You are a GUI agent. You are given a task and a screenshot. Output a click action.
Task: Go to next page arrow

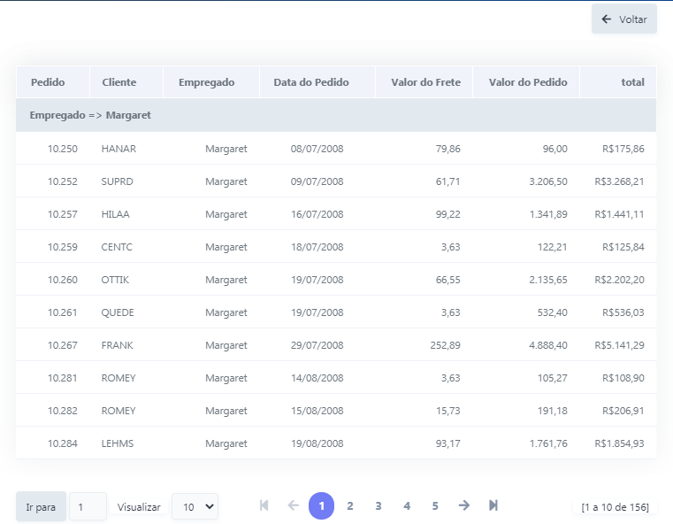464,505
